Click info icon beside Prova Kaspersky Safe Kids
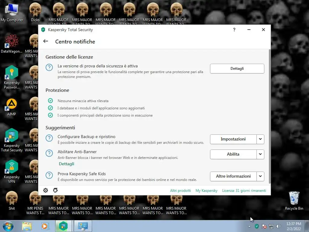Image resolution: width=309 pixels, height=232 pixels. (49, 175)
